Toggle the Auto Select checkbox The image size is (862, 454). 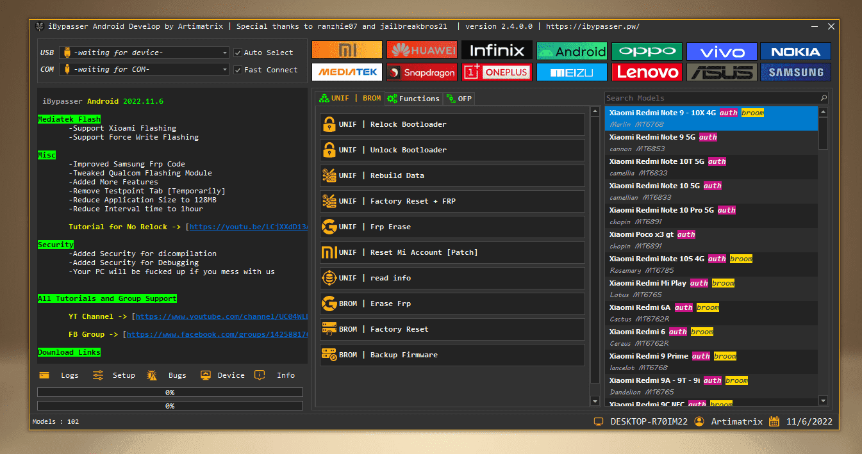tap(238, 53)
